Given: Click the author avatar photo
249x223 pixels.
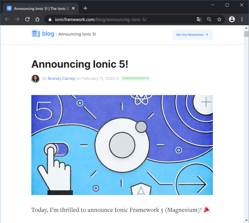Looking at the screenshot, I should pos(35,79).
